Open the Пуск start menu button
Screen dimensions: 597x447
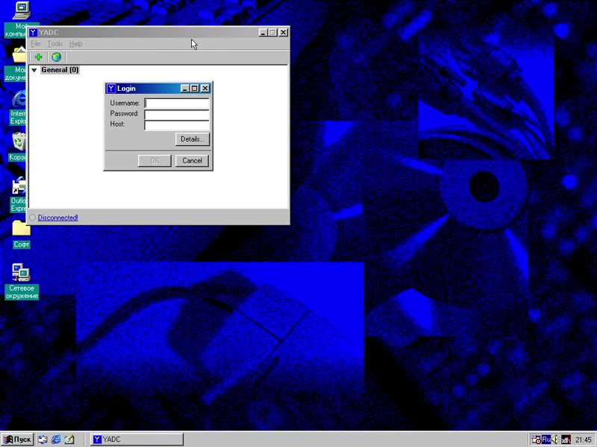coord(17,440)
